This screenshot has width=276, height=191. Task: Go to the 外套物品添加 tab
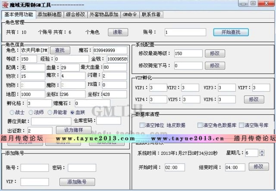pyautogui.click(x=103, y=14)
